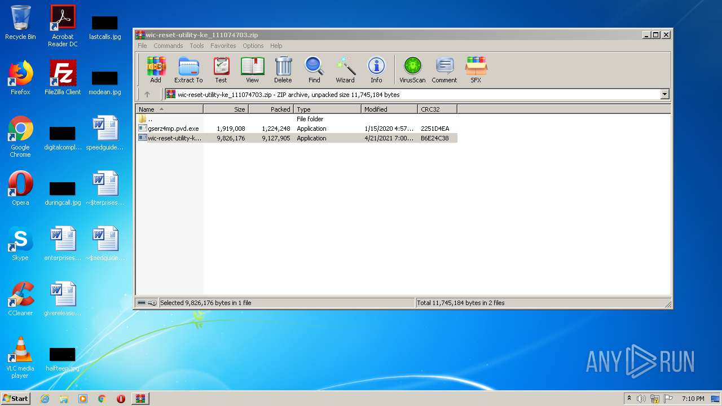Go up one folder level arrow
This screenshot has width=722, height=406.
coord(147,95)
